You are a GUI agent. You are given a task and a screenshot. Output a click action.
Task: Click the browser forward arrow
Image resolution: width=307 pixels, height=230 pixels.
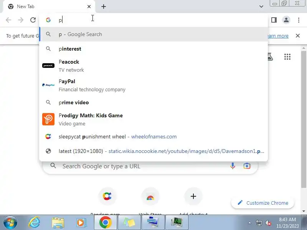point(21,20)
